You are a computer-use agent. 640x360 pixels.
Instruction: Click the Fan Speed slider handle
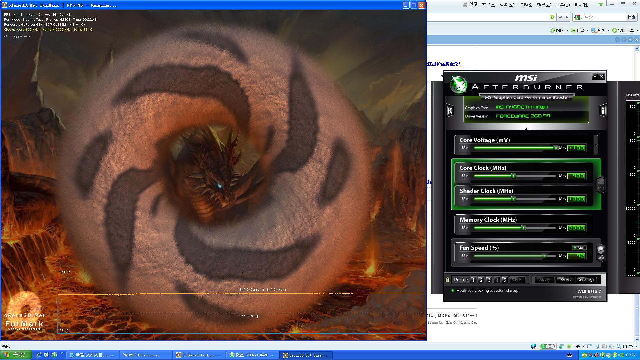point(545,256)
